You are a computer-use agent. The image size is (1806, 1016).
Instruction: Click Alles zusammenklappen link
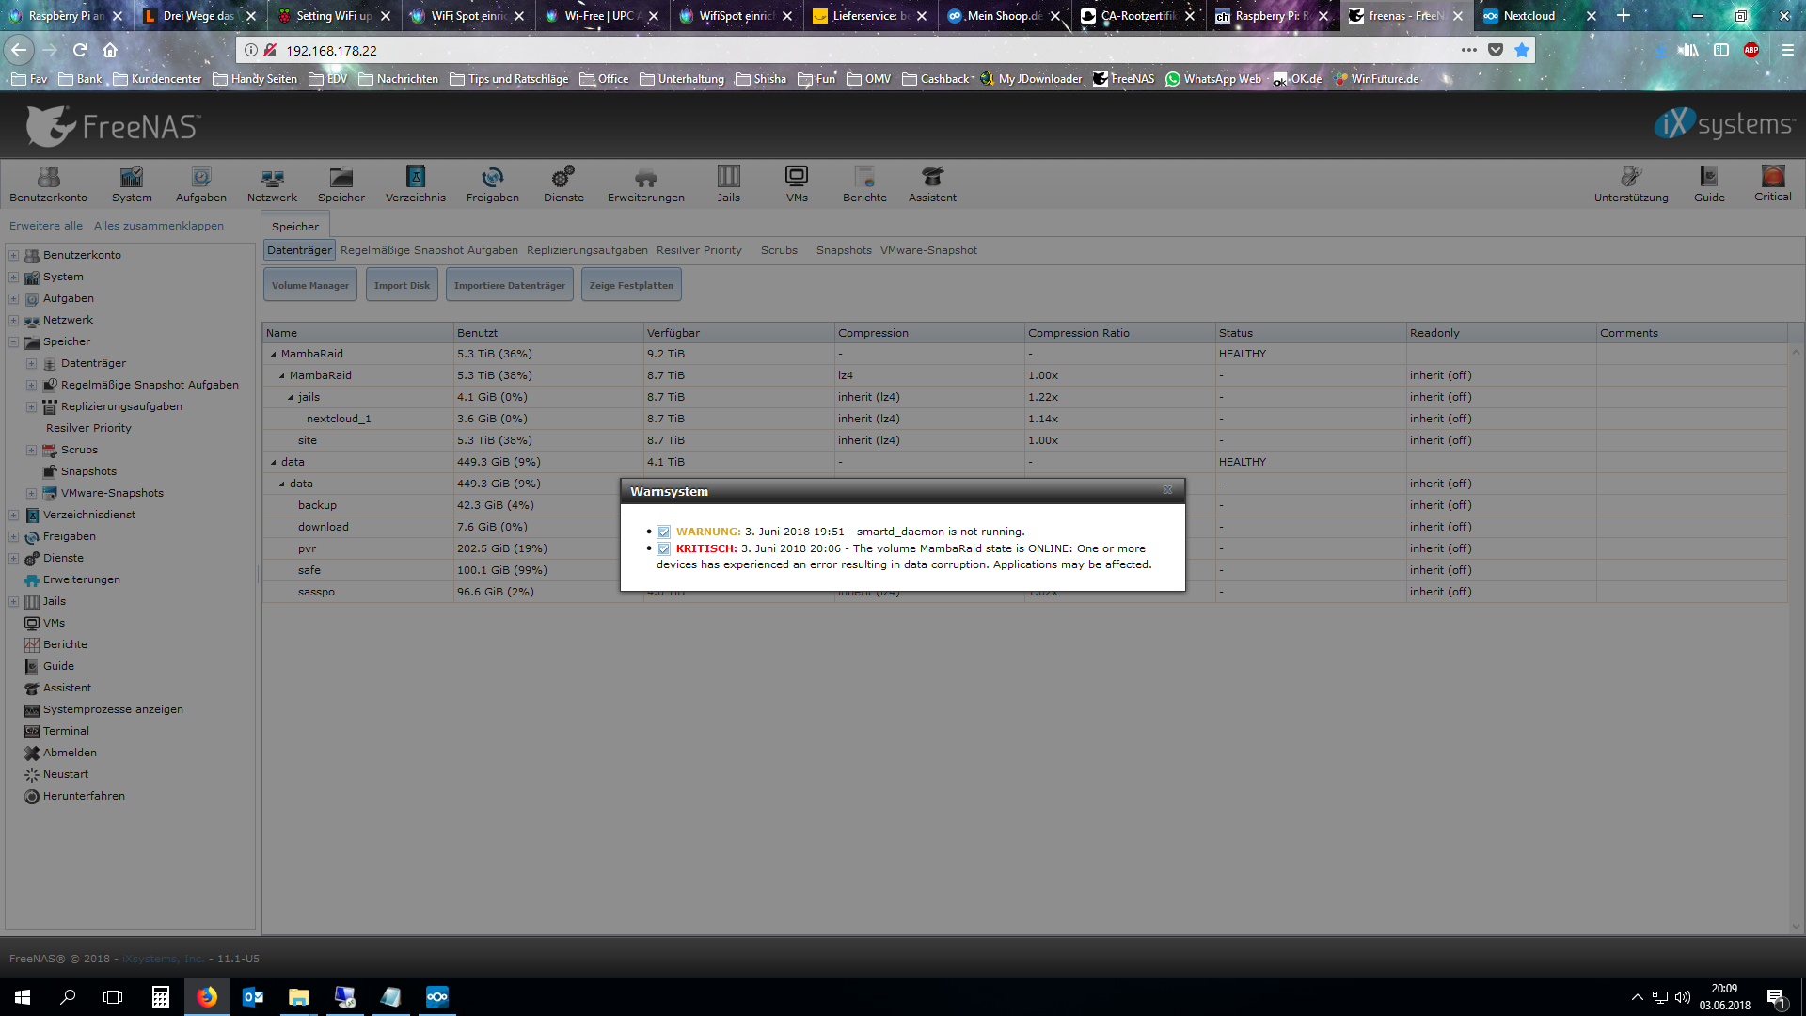[159, 226]
